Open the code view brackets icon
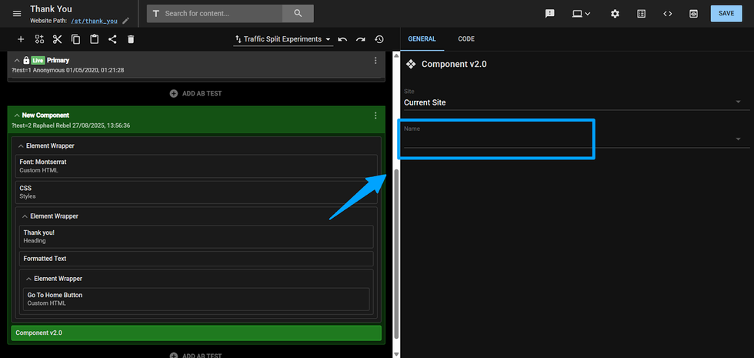The image size is (754, 358). click(668, 14)
